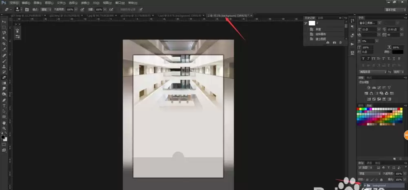Click the camera snapshot icon in History panel
Screen dimensions: 408x190
click(335, 42)
